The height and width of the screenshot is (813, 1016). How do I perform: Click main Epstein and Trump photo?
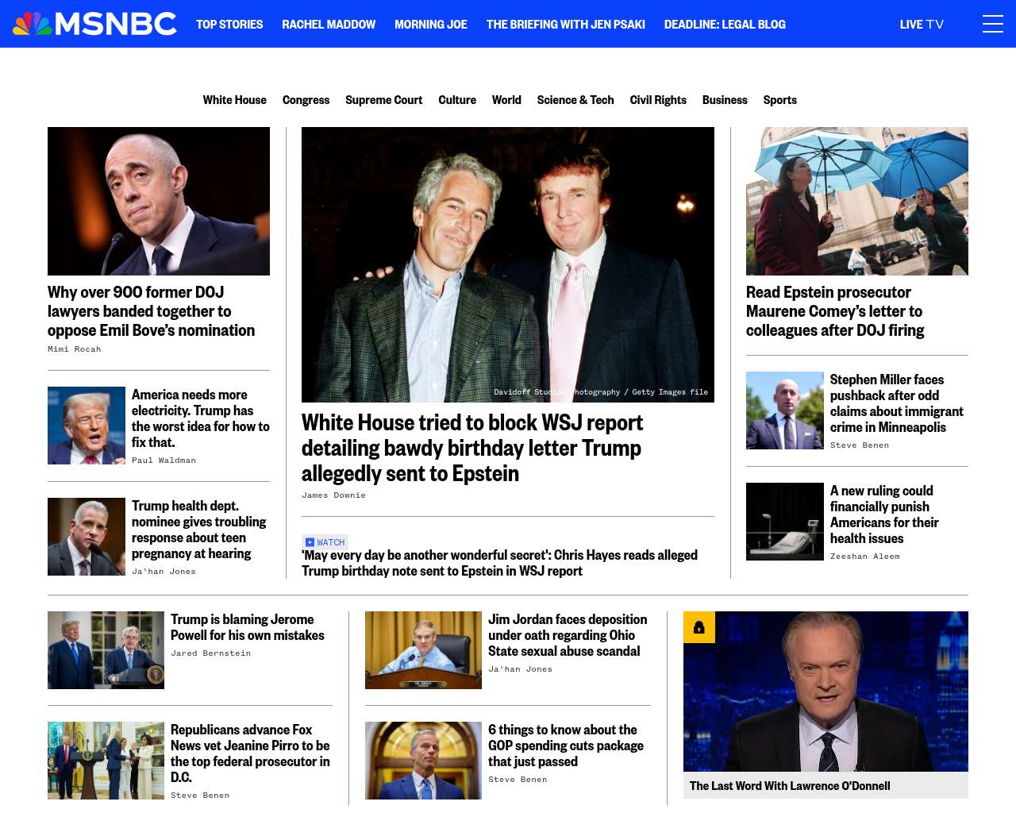point(508,264)
